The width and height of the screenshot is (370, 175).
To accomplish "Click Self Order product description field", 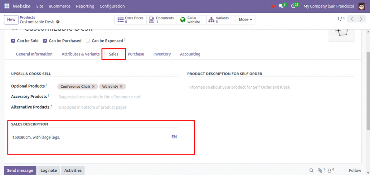I will [x=271, y=87].
